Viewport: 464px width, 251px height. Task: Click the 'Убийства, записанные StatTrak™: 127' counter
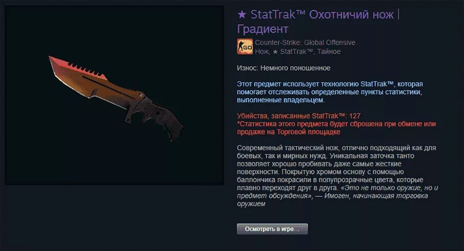tap(299, 116)
